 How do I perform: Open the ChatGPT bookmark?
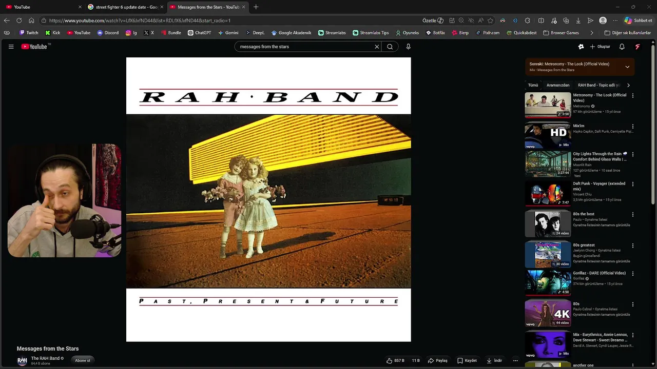[x=199, y=33]
